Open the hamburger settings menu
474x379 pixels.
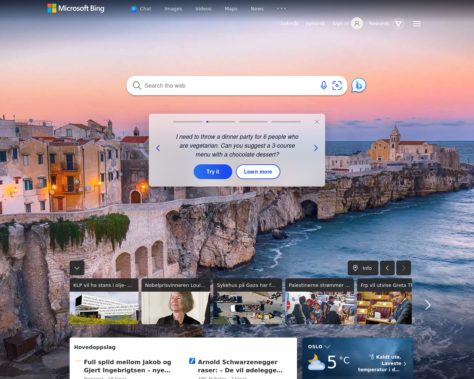point(417,24)
